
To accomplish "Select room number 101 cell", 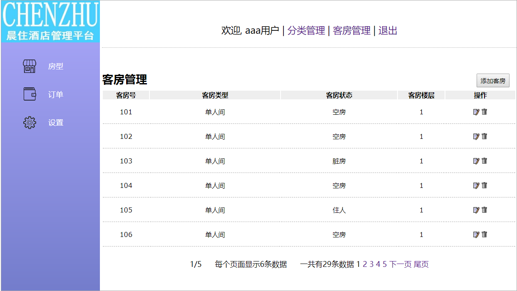I will pos(126,112).
